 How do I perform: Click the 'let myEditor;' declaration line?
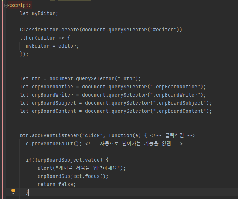[39, 14]
